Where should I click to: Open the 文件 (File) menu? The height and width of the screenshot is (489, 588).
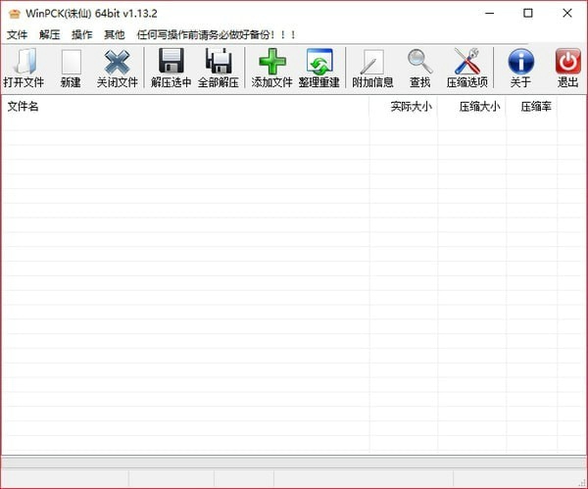click(x=18, y=34)
